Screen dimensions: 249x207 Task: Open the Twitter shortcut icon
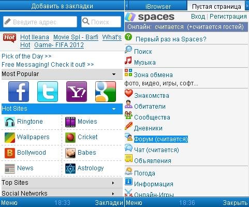[48, 92]
